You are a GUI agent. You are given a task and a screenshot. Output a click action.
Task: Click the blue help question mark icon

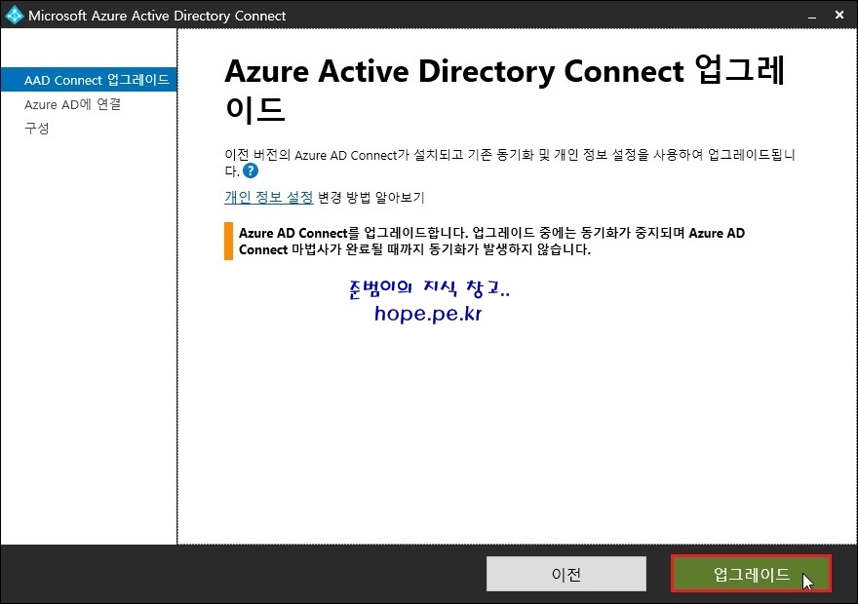click(251, 171)
